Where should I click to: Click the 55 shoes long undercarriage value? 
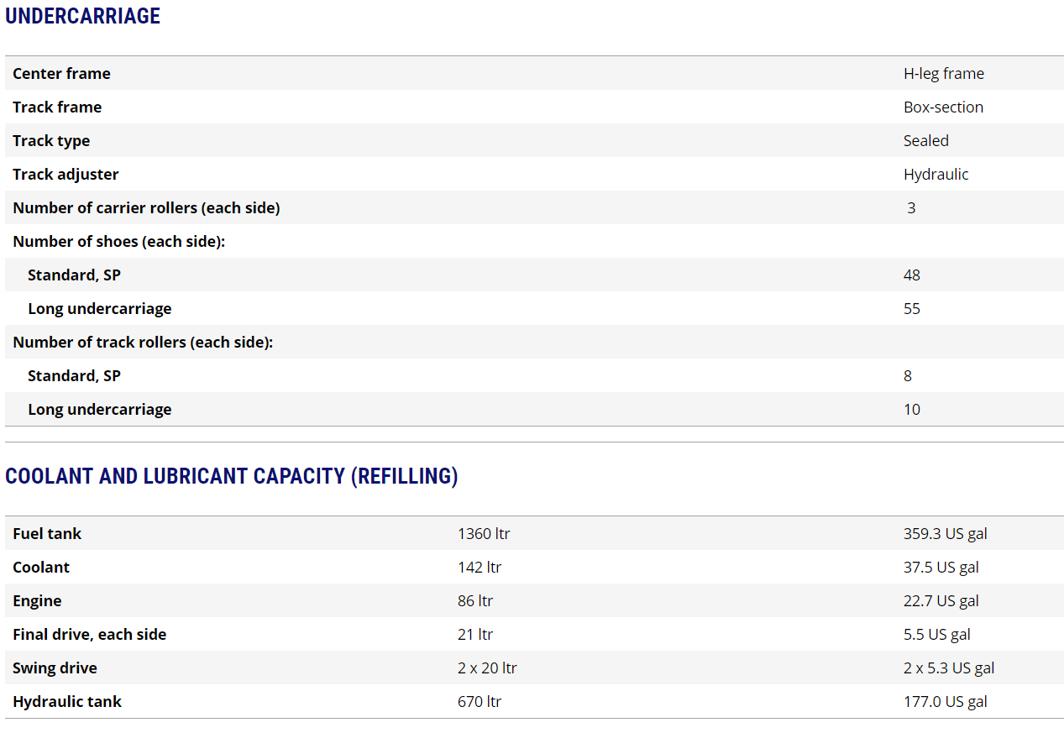[x=911, y=308]
